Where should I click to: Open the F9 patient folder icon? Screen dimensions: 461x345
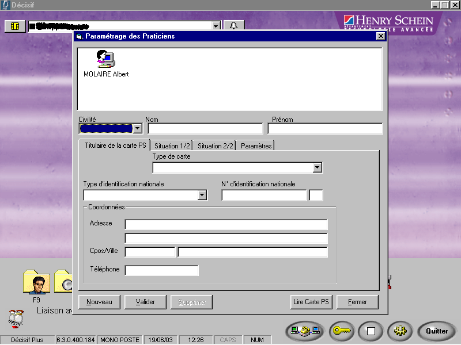click(x=36, y=282)
